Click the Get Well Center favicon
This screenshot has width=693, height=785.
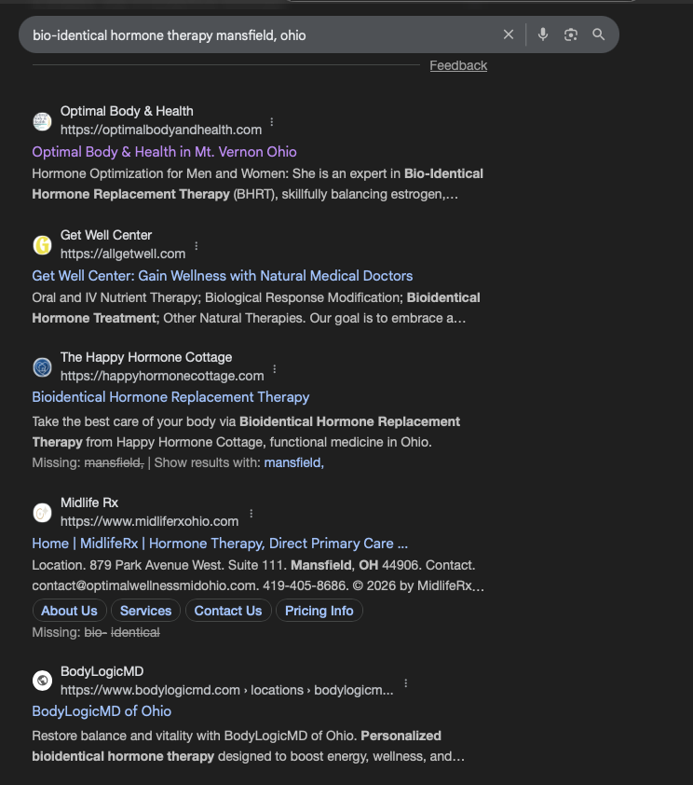point(42,245)
